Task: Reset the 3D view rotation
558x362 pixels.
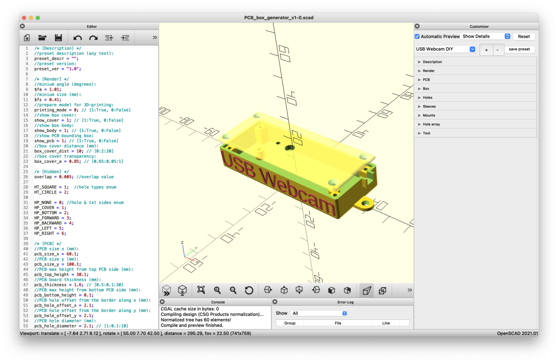Action: coord(249,290)
